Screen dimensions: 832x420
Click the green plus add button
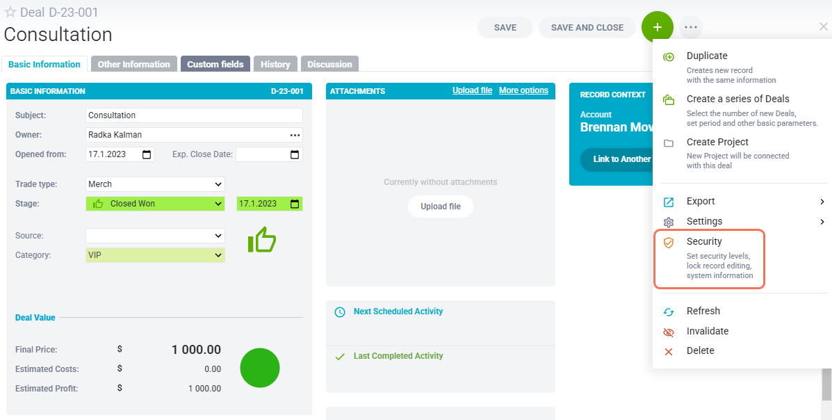point(658,27)
